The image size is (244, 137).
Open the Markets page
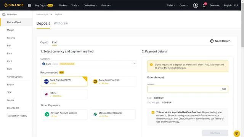pyautogui.click(x=63, y=5)
